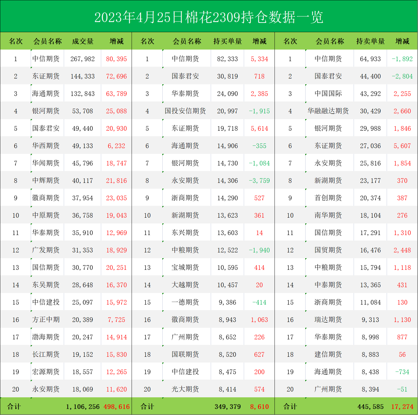Select long total 349,379
The width and height of the screenshot is (418, 415).
228,407
